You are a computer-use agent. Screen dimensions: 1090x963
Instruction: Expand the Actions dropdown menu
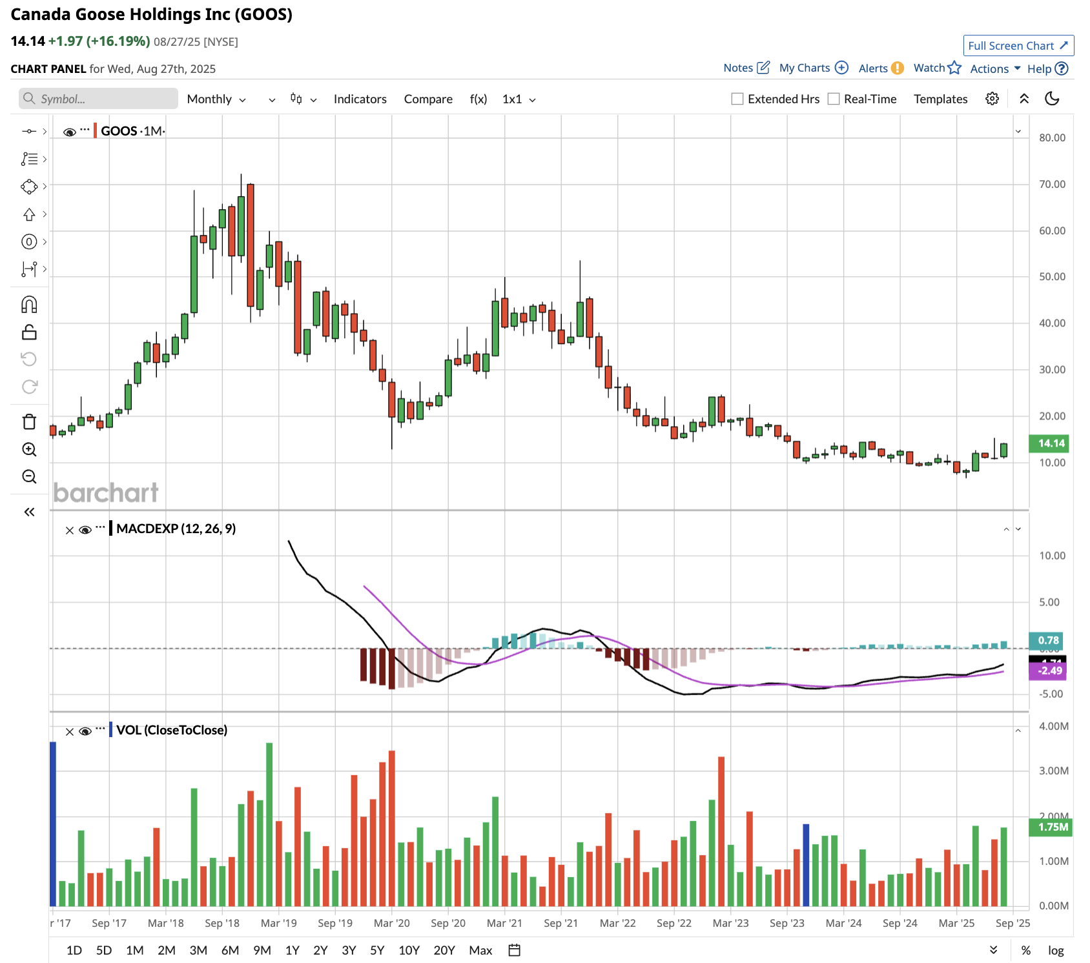click(x=995, y=68)
